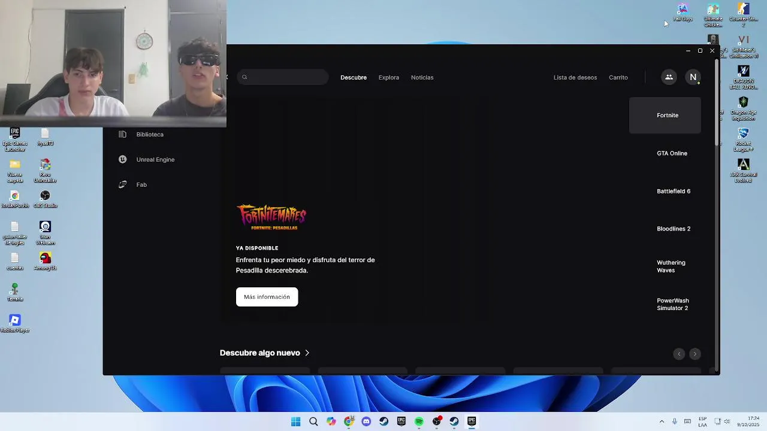Open Windows taskbar search
The image size is (767, 431).
(313, 421)
